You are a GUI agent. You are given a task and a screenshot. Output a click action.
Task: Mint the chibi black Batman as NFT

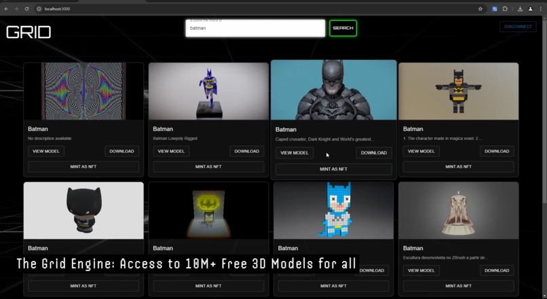(x=83, y=285)
